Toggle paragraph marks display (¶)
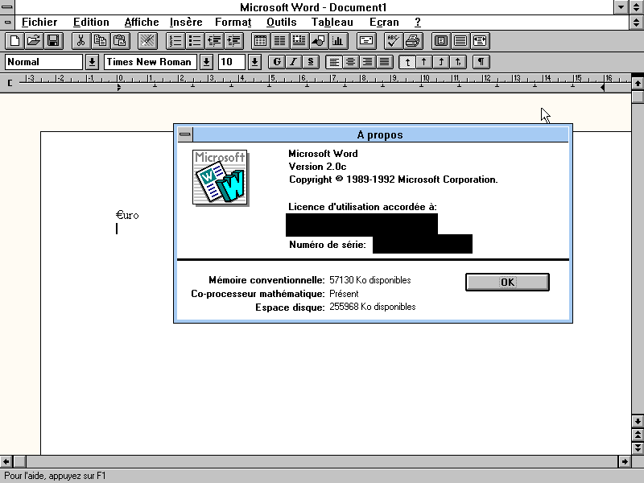 [481, 62]
